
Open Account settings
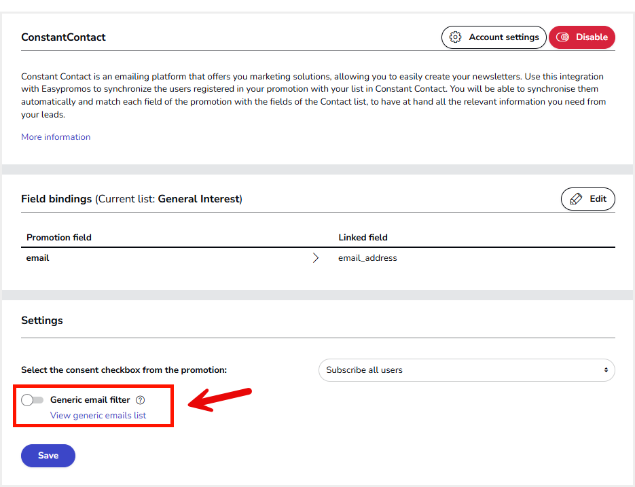coord(494,37)
